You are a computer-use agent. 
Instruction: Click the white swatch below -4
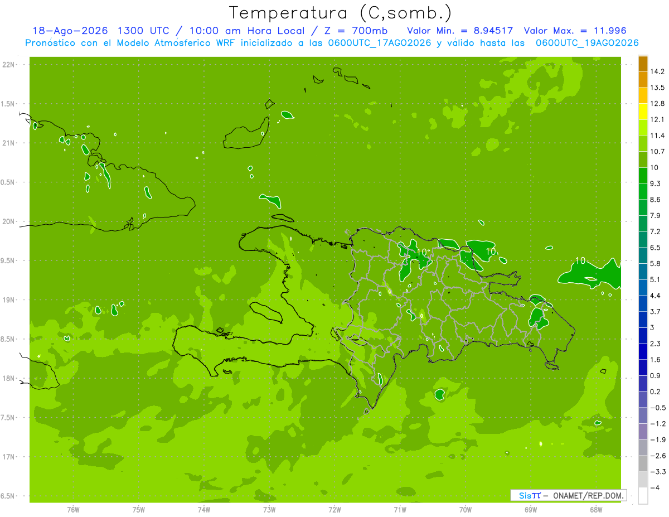point(643,496)
